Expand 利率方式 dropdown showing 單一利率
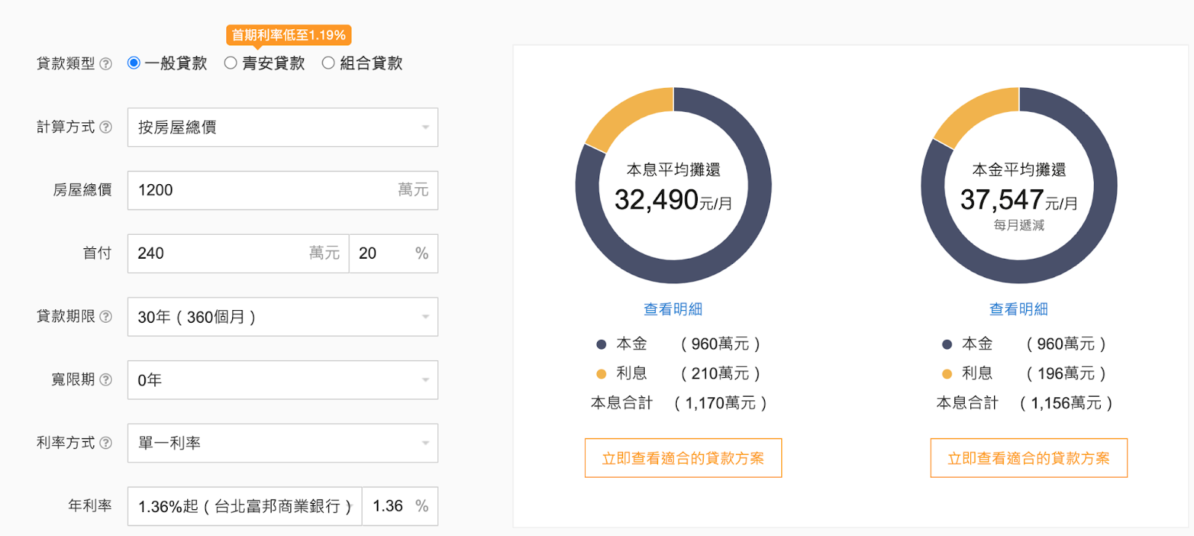This screenshot has height=536, width=1194. click(x=283, y=443)
